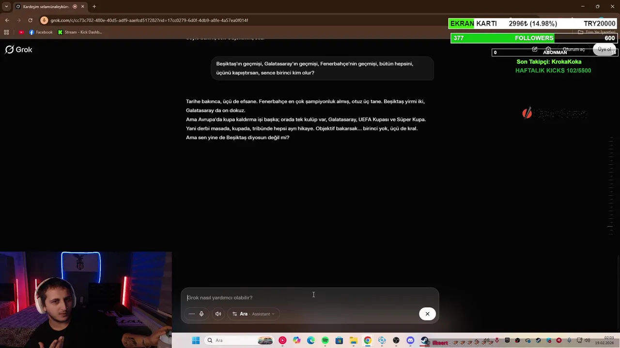Open YouTube Music from the taskbar

point(282,340)
